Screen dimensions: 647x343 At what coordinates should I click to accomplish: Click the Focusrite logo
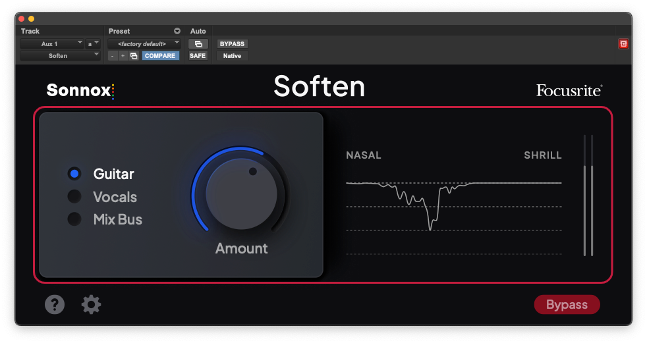pos(569,90)
